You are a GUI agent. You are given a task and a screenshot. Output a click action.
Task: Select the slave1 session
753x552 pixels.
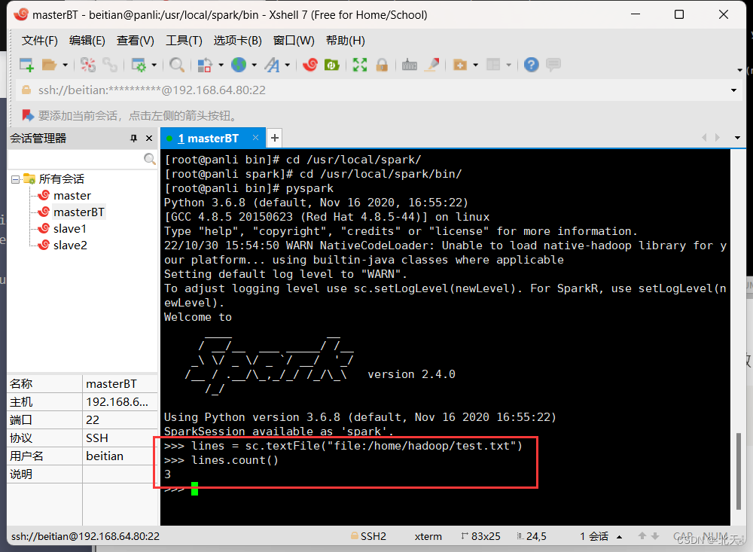[x=69, y=229]
